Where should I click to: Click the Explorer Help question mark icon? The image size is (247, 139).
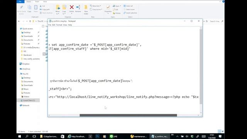pos(223,2)
